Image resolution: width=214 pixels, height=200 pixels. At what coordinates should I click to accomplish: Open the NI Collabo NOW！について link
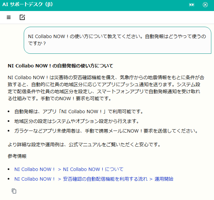[69, 169]
